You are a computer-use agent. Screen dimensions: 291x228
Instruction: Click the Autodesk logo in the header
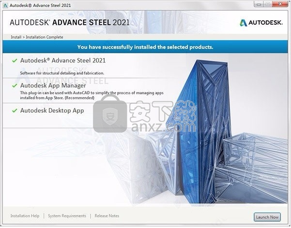point(261,23)
